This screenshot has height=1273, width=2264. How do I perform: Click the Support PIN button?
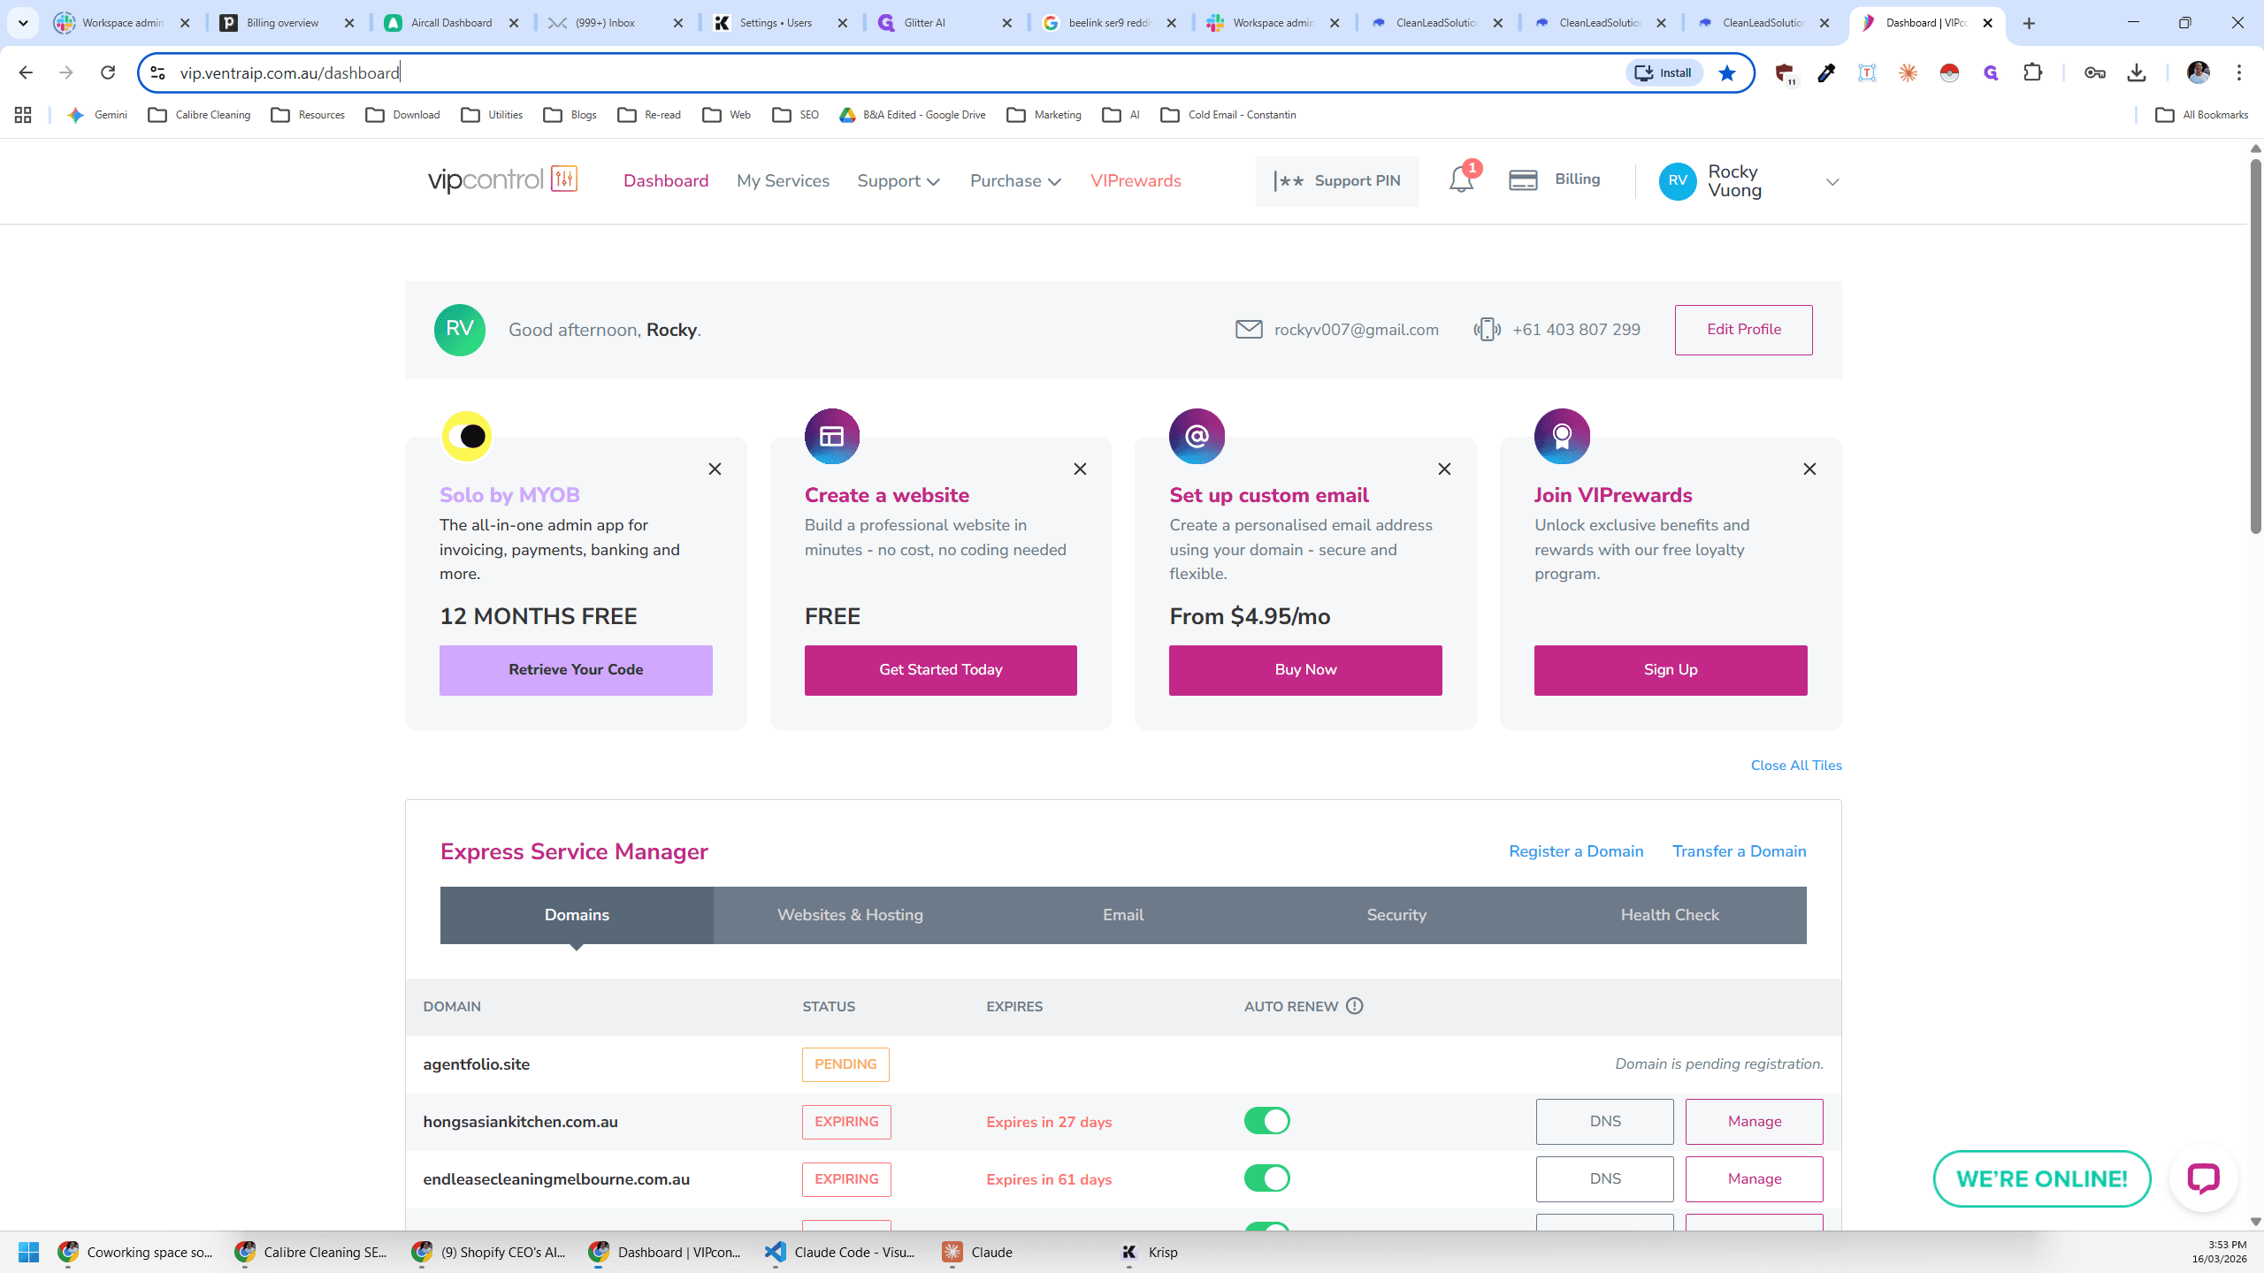point(1337,181)
